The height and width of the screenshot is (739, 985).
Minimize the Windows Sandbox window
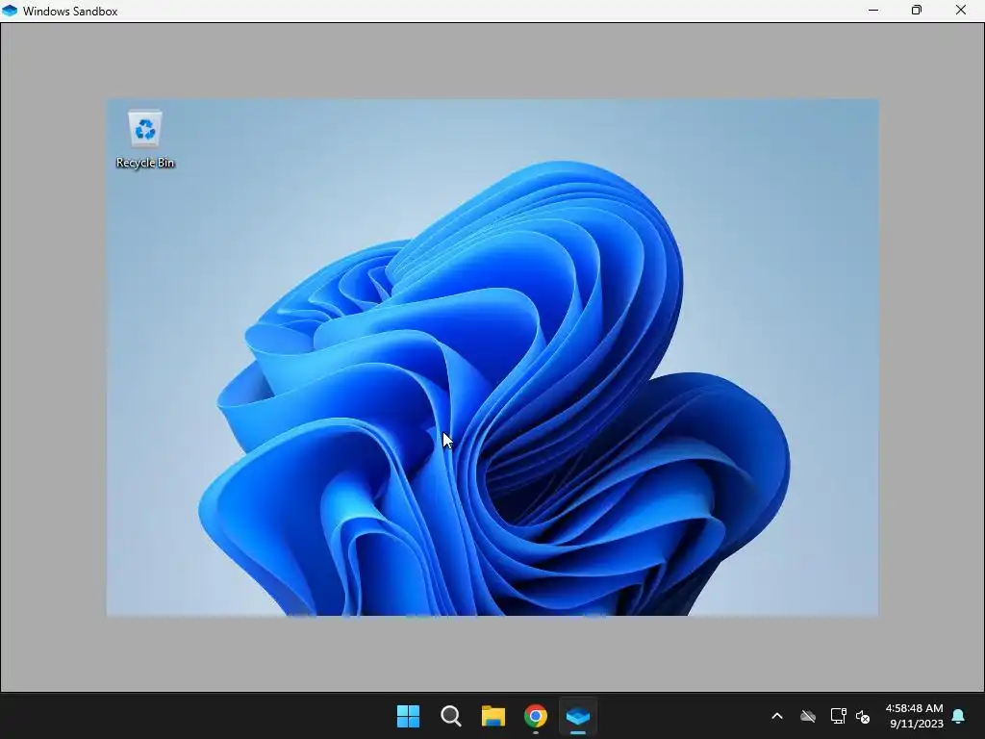pyautogui.click(x=873, y=10)
